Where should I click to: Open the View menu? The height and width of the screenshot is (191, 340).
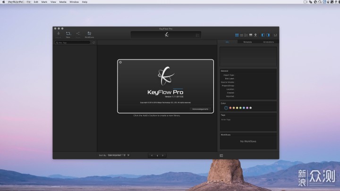pos(53,2)
